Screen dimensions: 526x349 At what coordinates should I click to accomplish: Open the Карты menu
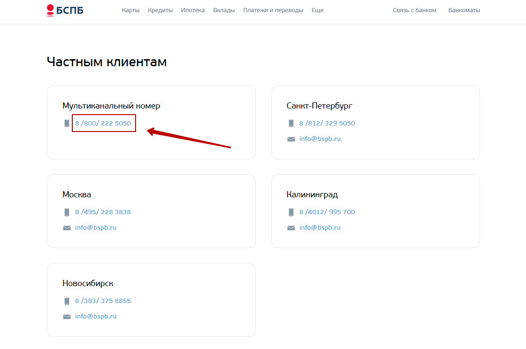tap(130, 10)
